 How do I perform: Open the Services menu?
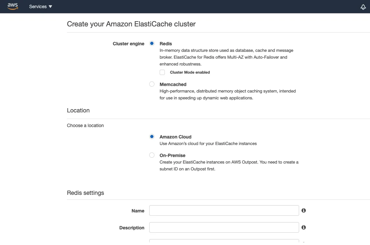pos(38,6)
